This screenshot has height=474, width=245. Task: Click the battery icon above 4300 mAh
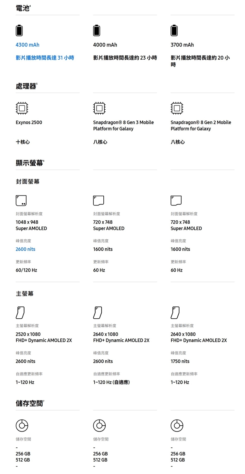(x=19, y=30)
